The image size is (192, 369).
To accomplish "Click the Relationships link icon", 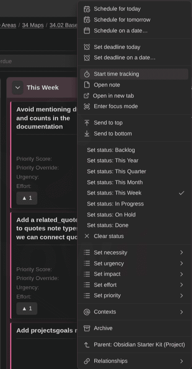I will point(87,361).
